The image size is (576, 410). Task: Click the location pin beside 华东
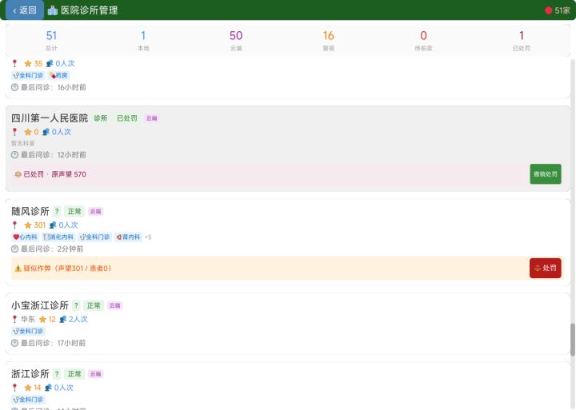[x=14, y=319]
